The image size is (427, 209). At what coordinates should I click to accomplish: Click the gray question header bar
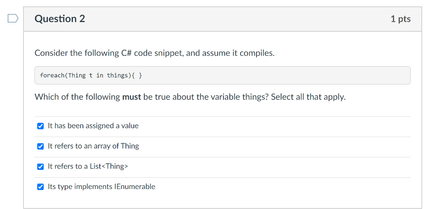(223, 19)
